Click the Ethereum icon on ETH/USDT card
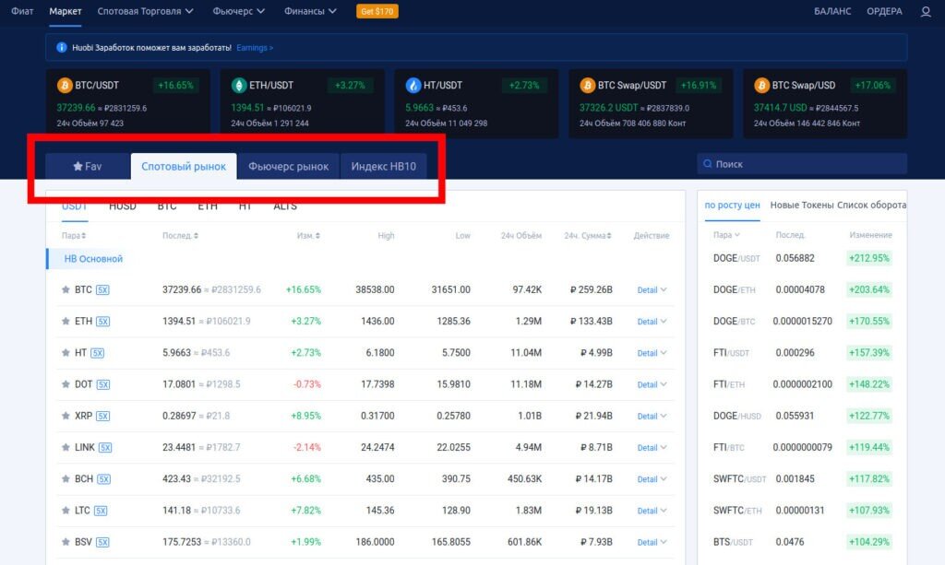 pos(239,86)
